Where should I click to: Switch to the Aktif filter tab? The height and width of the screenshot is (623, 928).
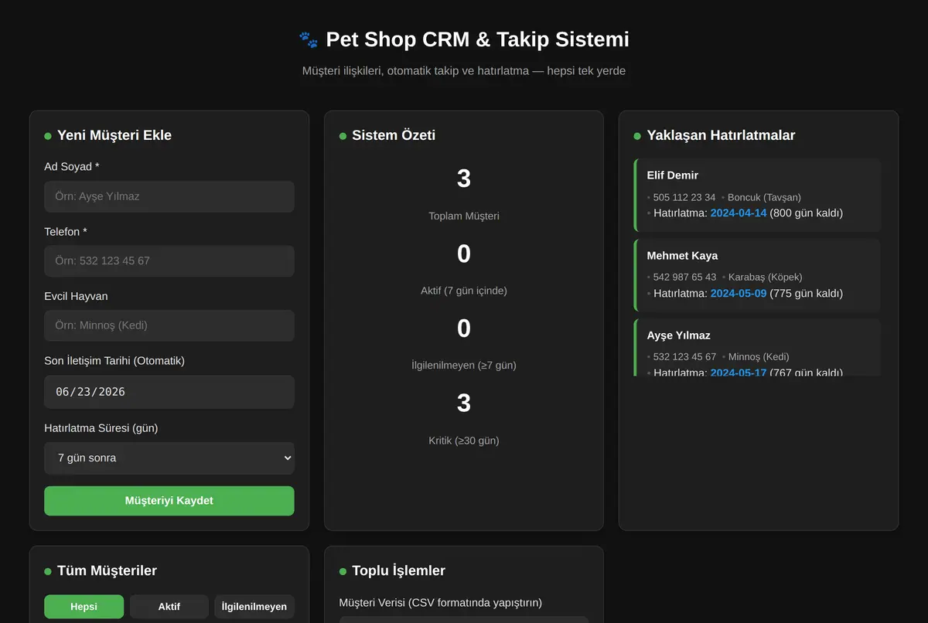point(169,607)
